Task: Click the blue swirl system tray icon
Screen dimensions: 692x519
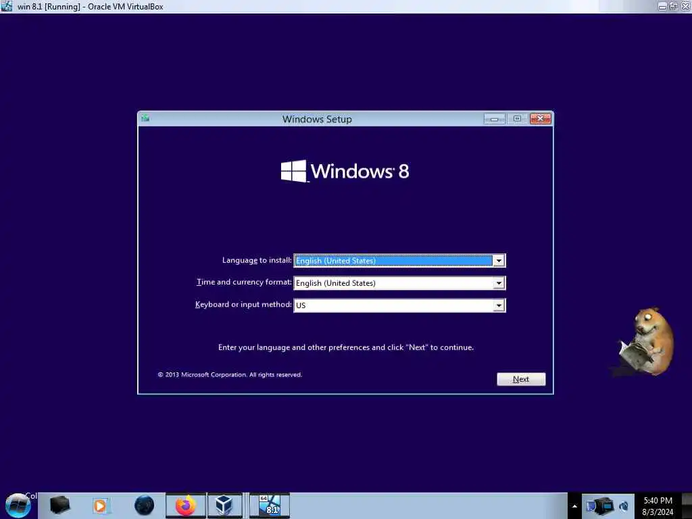Action: (x=624, y=506)
